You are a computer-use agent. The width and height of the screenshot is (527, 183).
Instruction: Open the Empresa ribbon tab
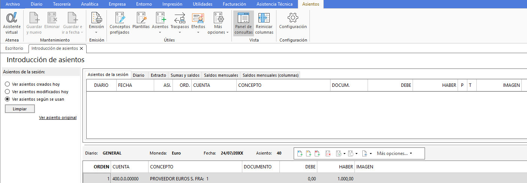point(117,4)
